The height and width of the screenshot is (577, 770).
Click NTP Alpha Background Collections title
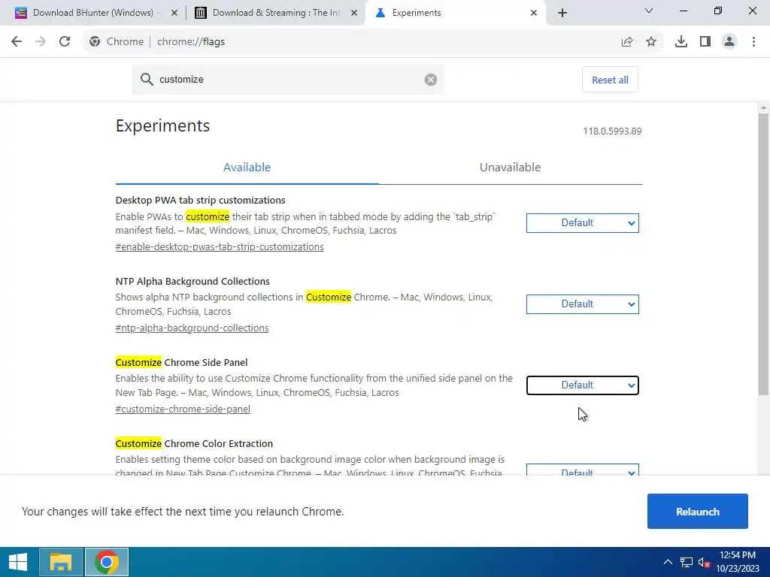click(x=192, y=281)
